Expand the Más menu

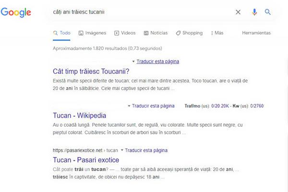pos(217,33)
